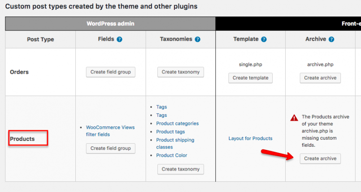Click the red warning triangle icon

[x=294, y=118]
